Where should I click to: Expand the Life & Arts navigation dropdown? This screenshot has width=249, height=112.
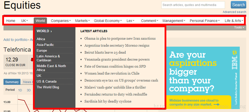[x=234, y=21]
